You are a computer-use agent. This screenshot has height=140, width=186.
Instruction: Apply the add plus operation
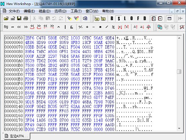pyautogui.click(x=87, y=27)
